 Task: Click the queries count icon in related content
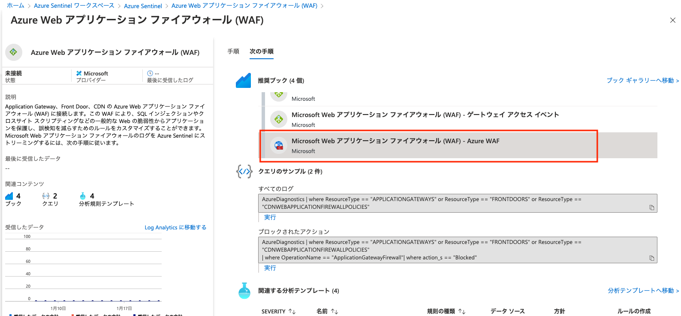click(x=46, y=196)
